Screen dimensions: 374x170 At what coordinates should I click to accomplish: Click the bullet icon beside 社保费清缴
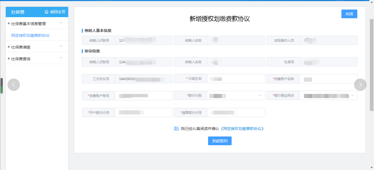[x=9, y=46]
